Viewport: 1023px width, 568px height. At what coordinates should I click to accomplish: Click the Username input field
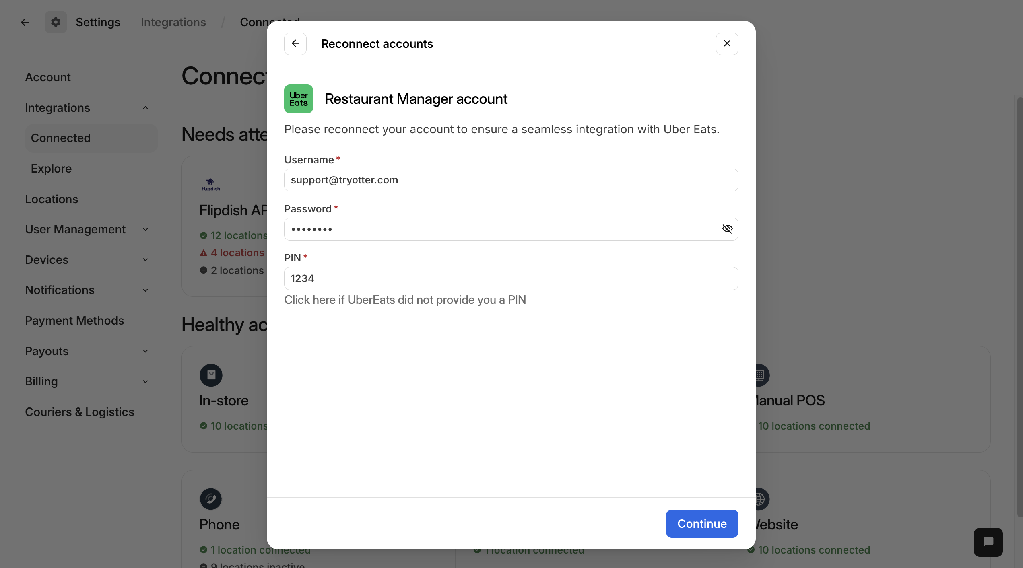click(511, 180)
